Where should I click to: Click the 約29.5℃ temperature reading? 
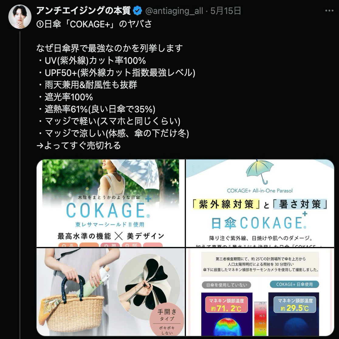pos(295,308)
